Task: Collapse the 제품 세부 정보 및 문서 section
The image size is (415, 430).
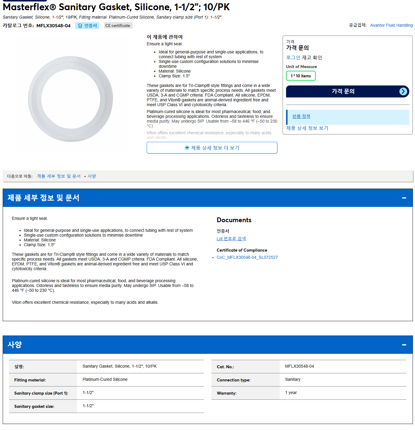Action: click(x=404, y=198)
